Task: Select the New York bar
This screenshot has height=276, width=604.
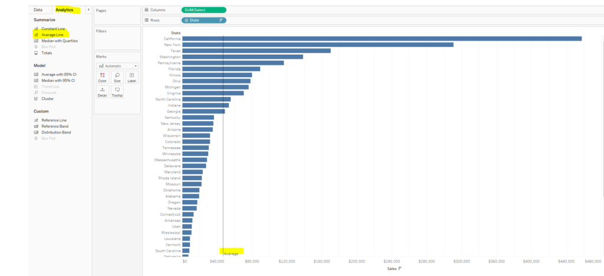Action: [x=318, y=45]
